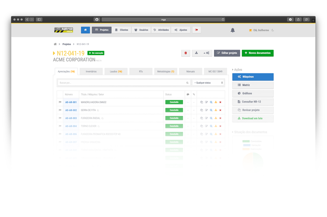Switch to the Laudos tab
Image resolution: width=327 pixels, height=217 pixels.
[116, 72]
